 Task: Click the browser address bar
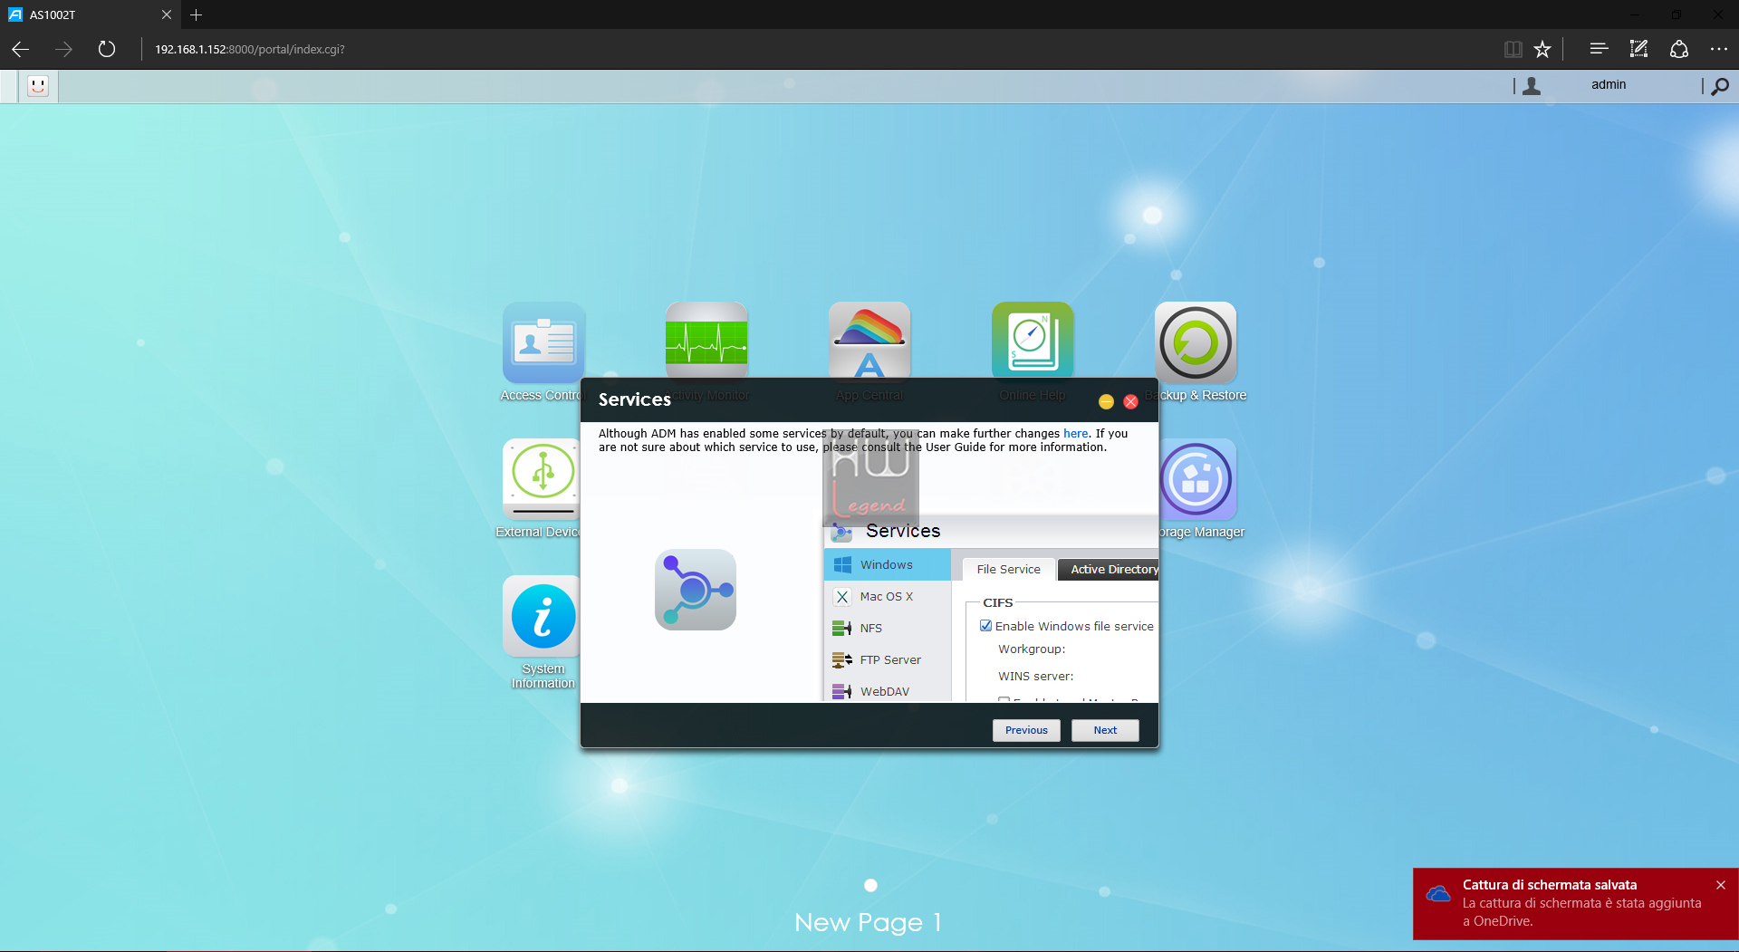(x=815, y=49)
